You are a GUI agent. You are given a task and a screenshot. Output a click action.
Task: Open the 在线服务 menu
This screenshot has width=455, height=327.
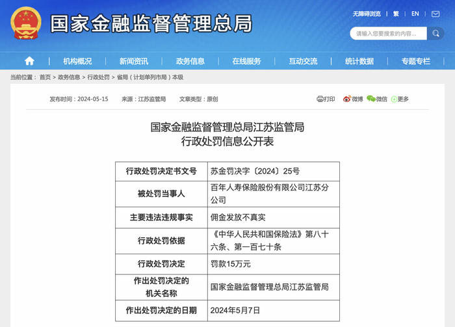[246, 61]
